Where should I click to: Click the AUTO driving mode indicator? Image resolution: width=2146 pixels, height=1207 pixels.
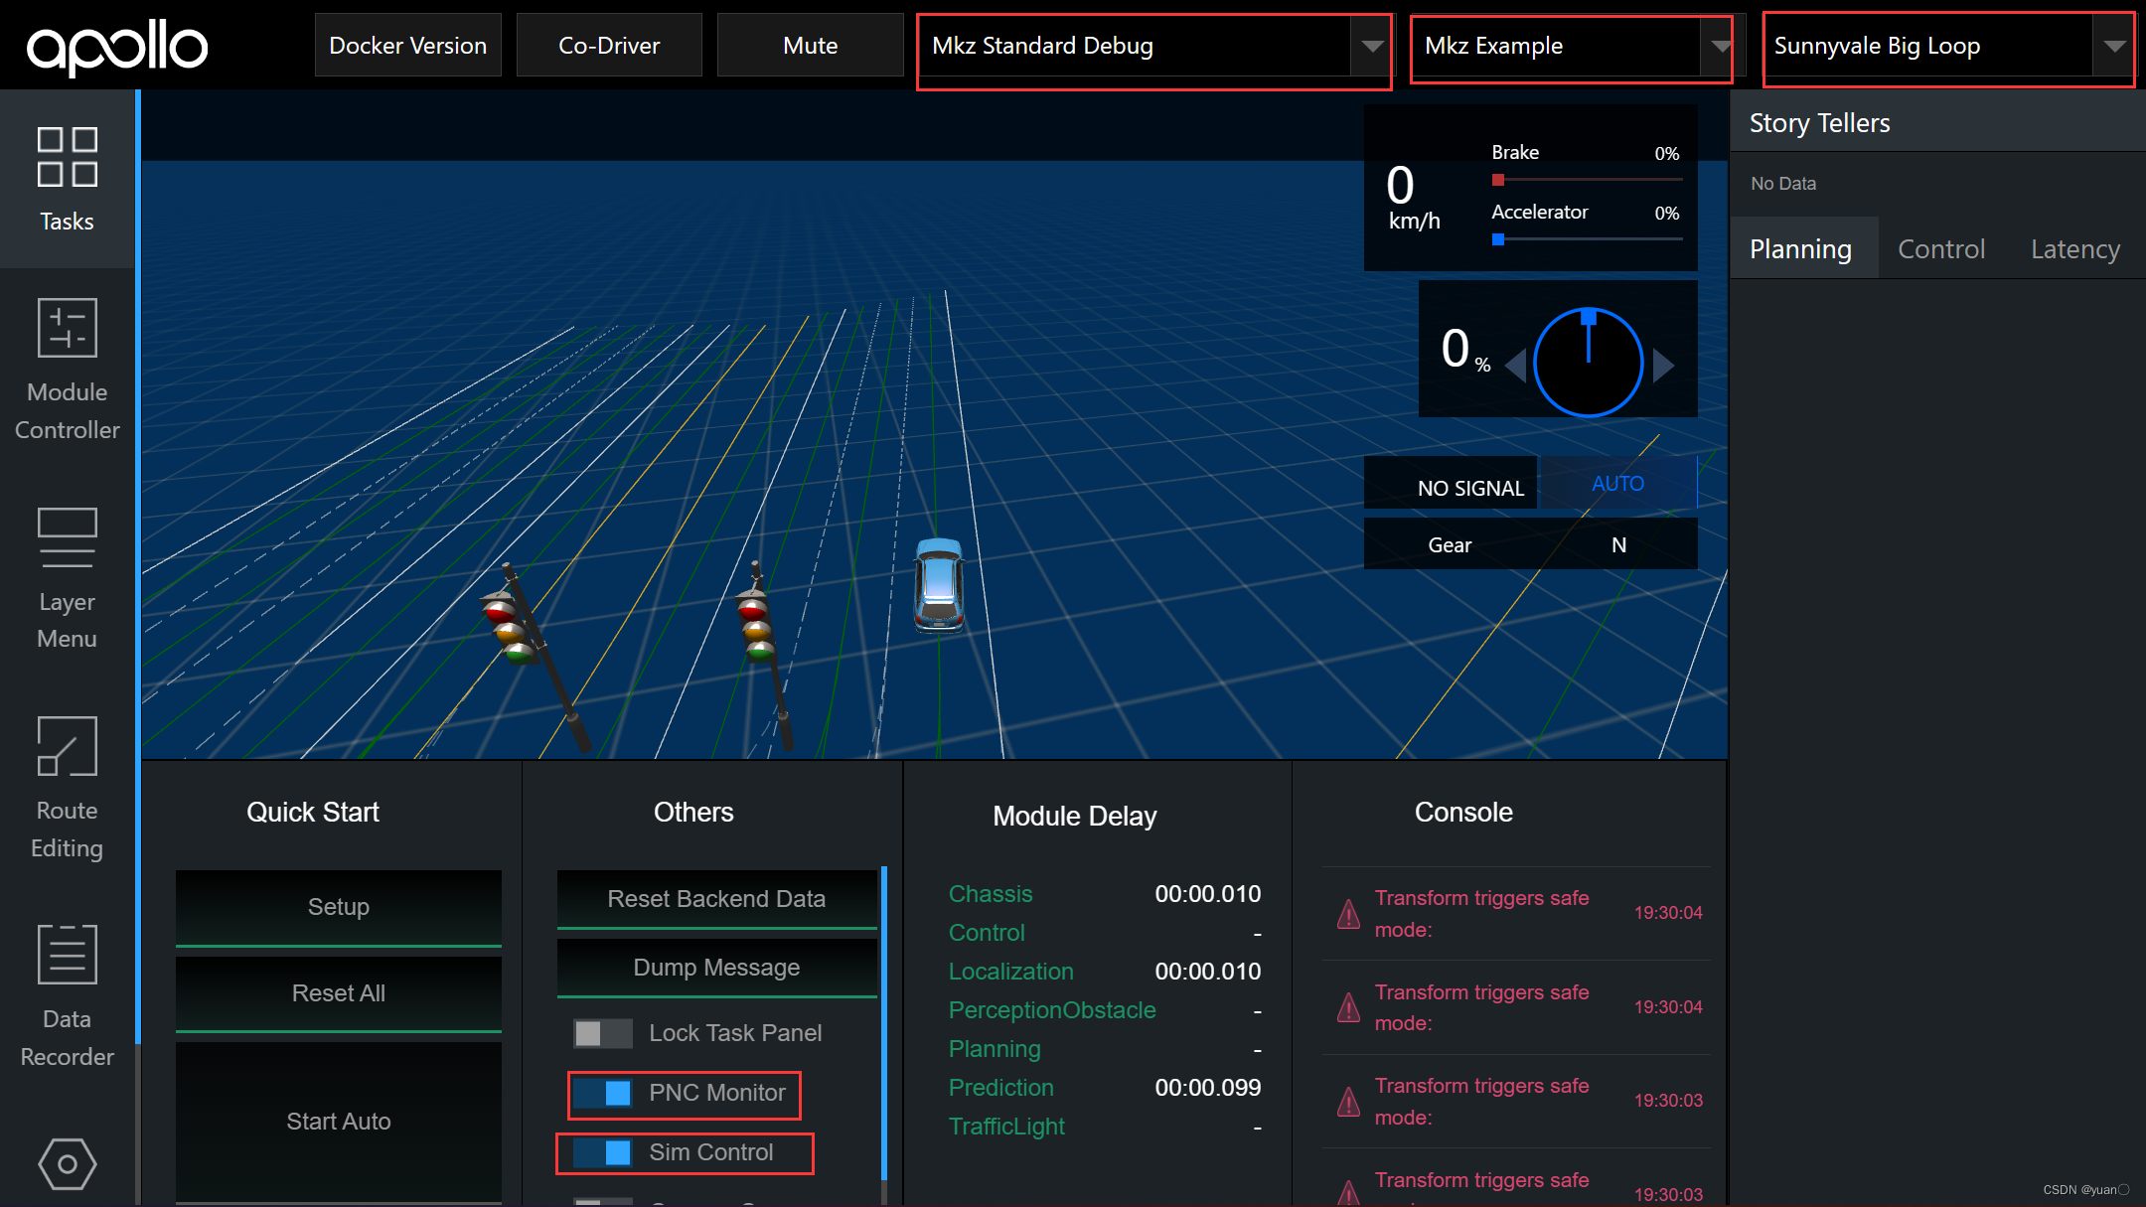(1617, 484)
